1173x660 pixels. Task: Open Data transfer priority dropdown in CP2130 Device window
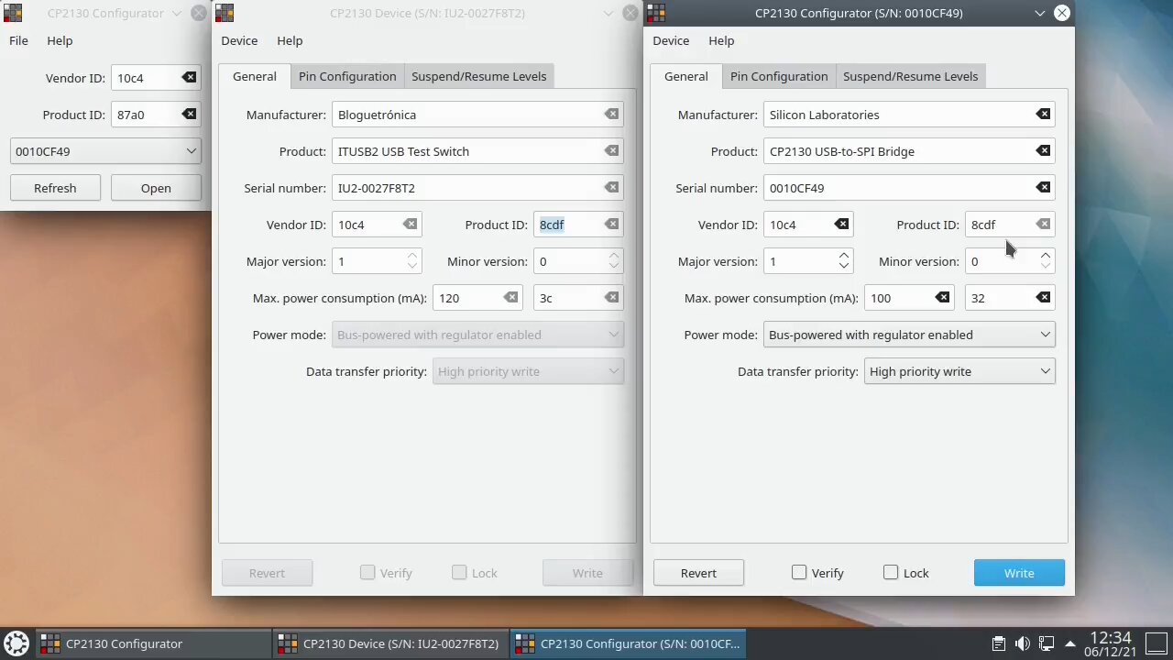point(528,371)
